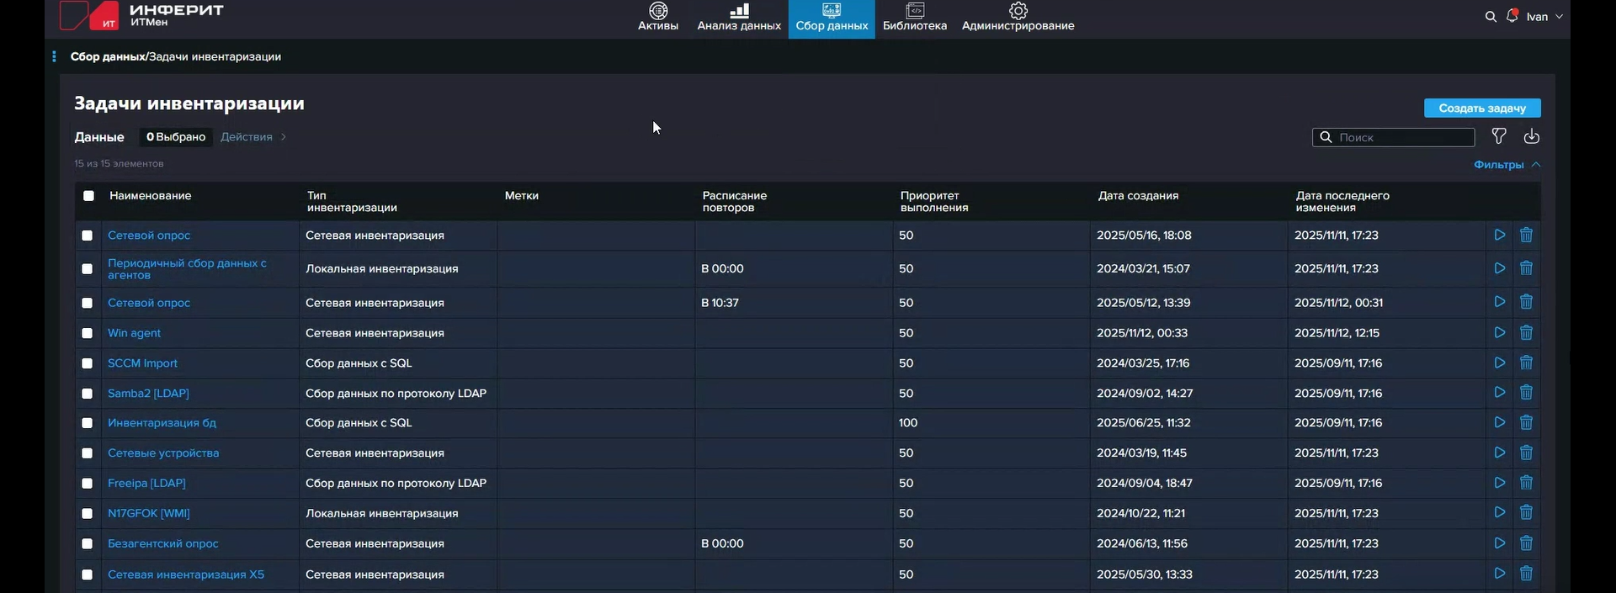Image resolution: width=1616 pixels, height=593 pixels.
Task: Run the Win agent task
Action: pyautogui.click(x=1499, y=333)
